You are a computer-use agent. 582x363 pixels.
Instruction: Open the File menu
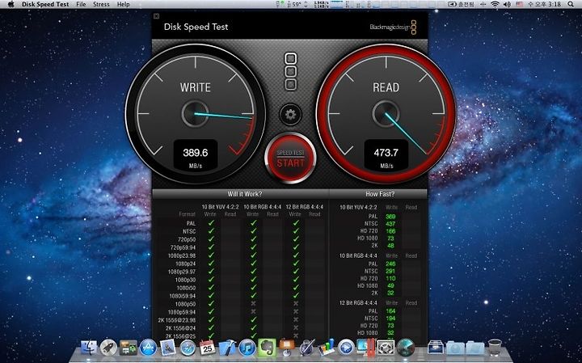point(81,5)
